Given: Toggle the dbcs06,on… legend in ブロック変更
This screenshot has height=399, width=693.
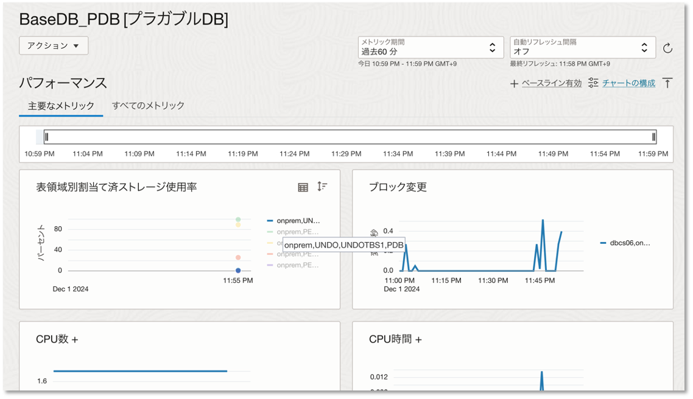Looking at the screenshot, I should tap(625, 243).
